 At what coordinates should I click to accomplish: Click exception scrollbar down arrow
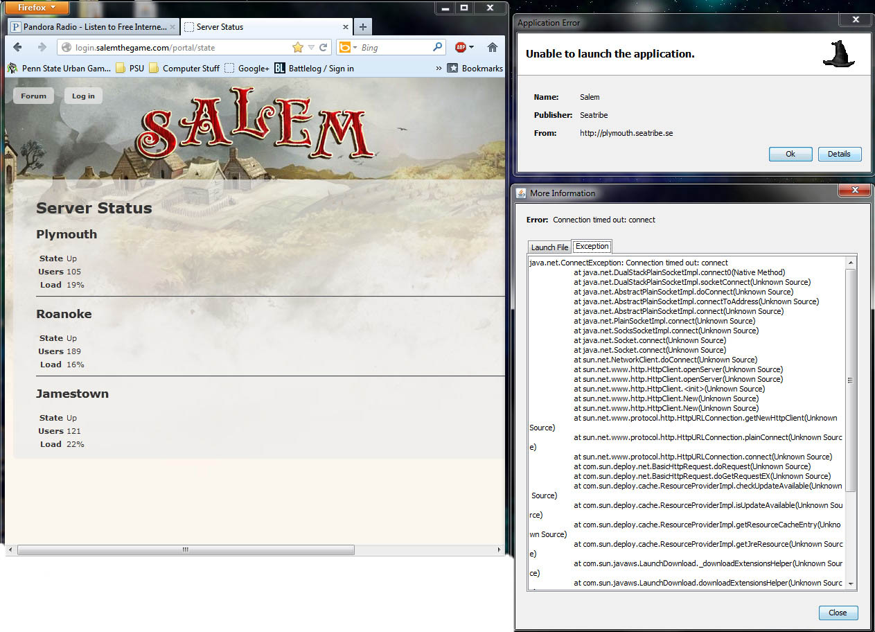click(x=851, y=584)
